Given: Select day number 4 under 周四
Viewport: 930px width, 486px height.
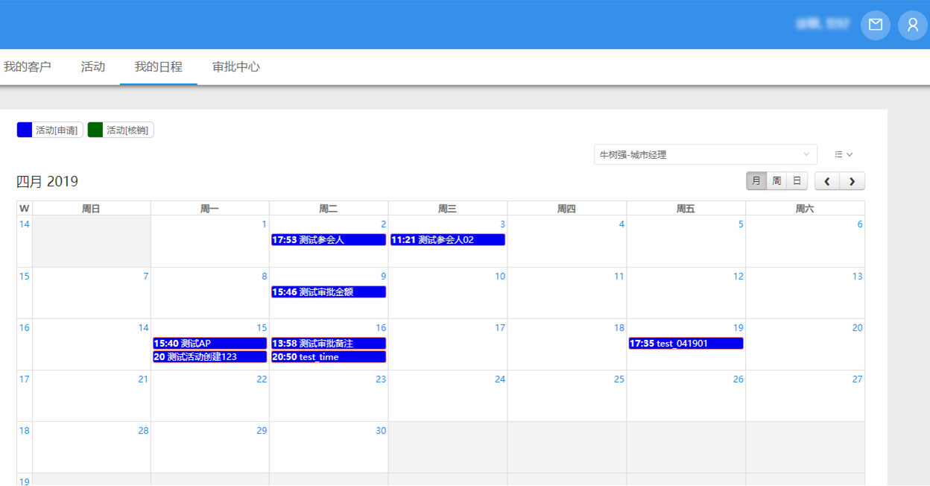Looking at the screenshot, I should (x=621, y=224).
